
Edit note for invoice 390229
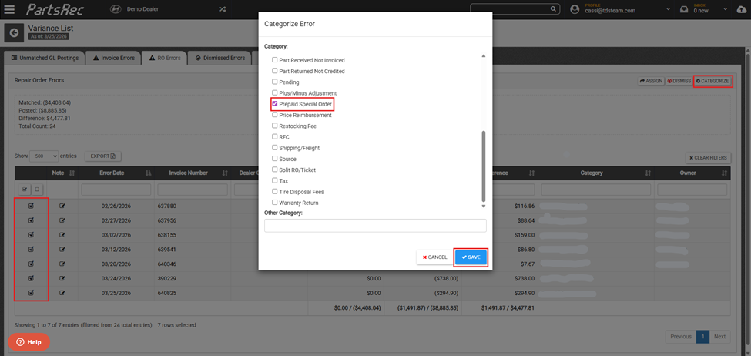click(x=62, y=278)
